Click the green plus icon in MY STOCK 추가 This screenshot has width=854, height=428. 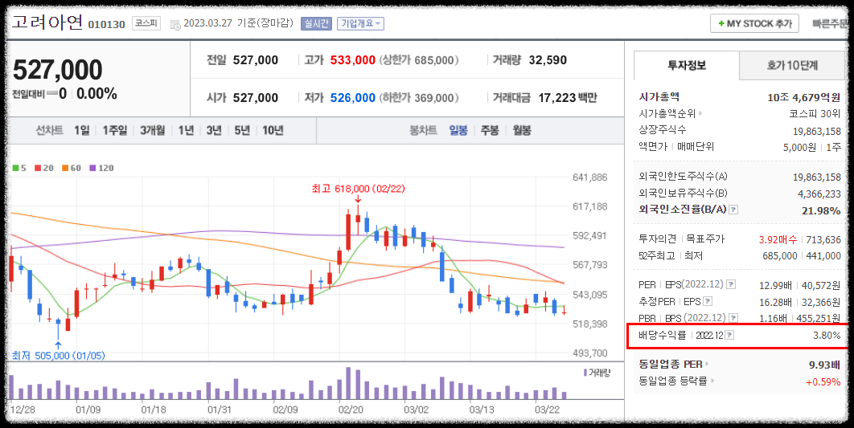coord(721,24)
